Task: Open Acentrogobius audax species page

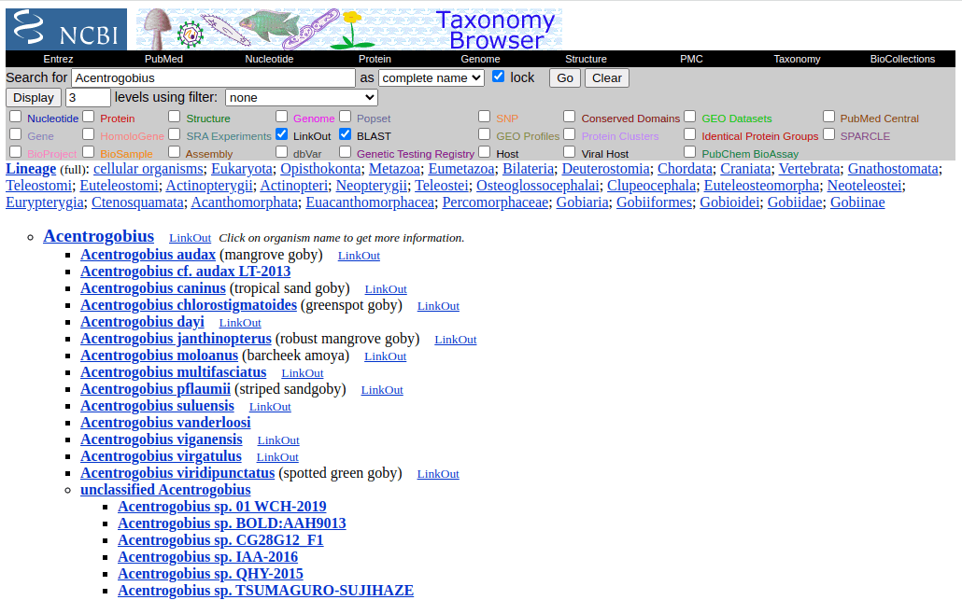Action: tap(148, 255)
